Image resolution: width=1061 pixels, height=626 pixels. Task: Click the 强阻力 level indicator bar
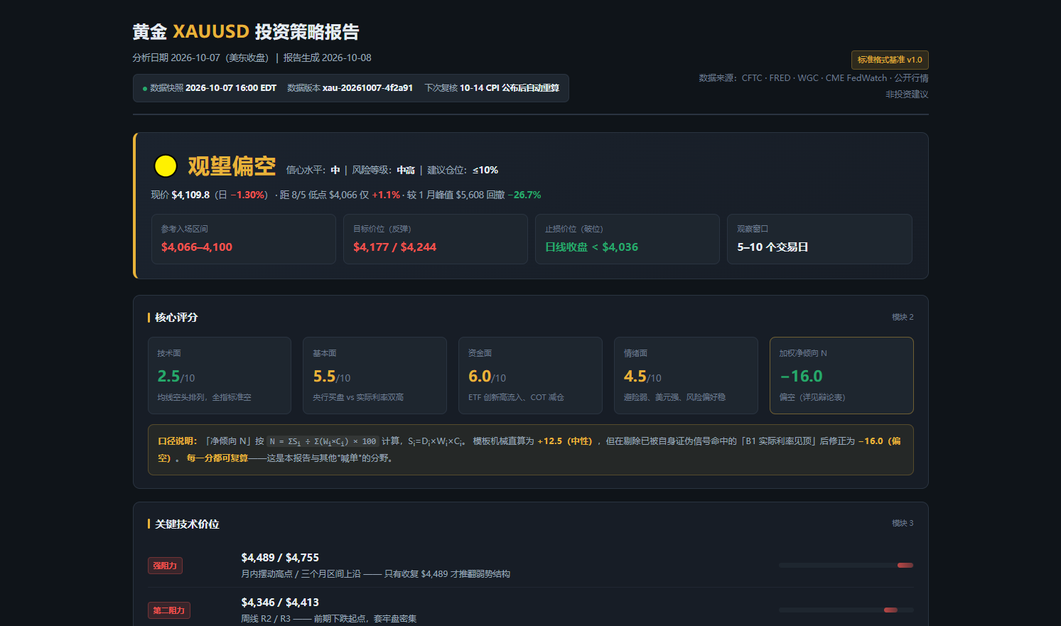(x=846, y=566)
